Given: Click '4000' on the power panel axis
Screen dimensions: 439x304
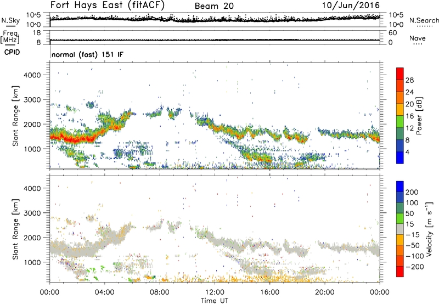Looking at the screenshot, I should [32, 75].
